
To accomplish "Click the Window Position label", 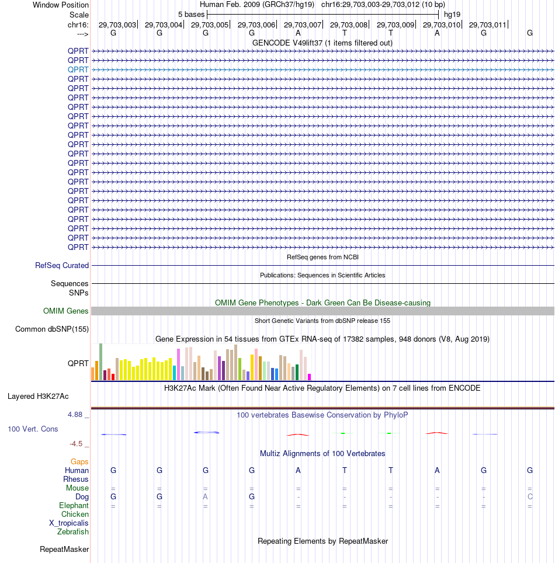I will [x=61, y=5].
